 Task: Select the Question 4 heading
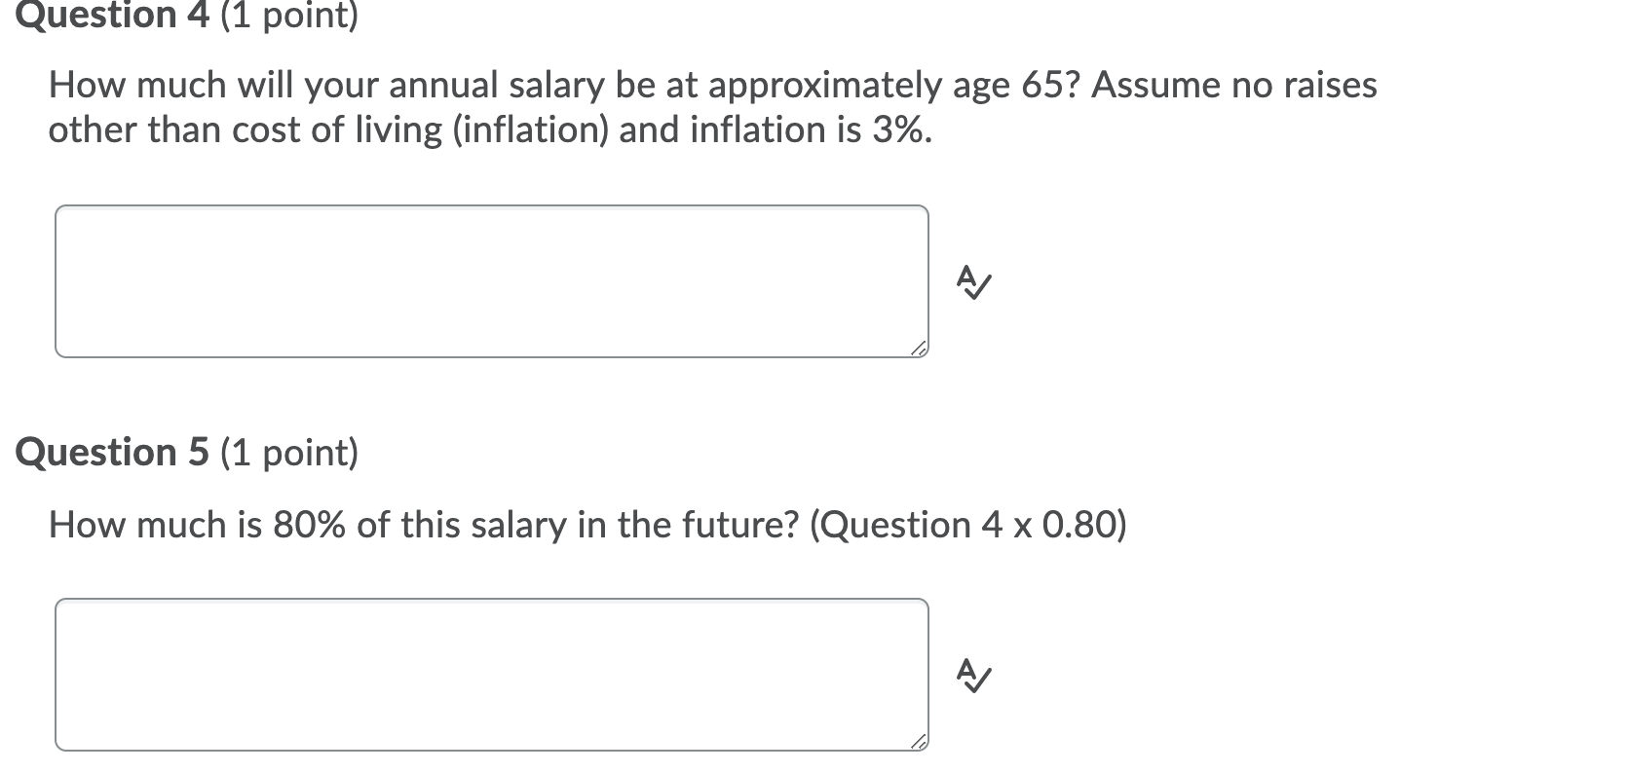112,16
